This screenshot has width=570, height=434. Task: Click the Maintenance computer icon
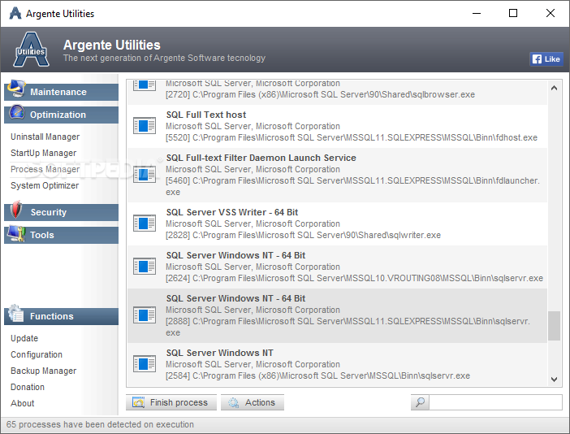[16, 89]
